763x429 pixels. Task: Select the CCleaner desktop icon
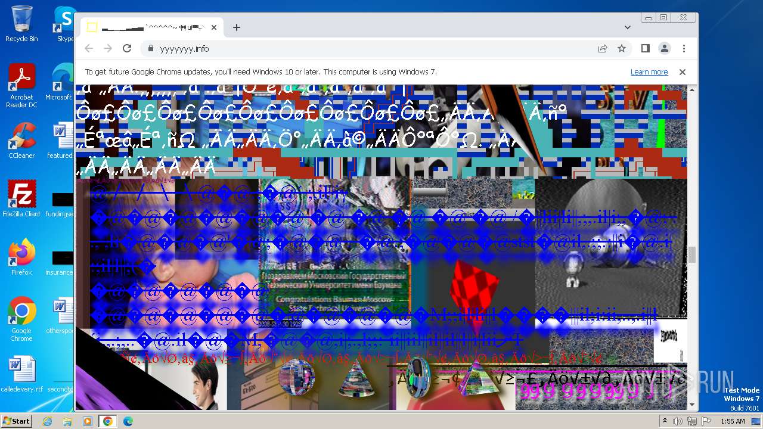pyautogui.click(x=21, y=141)
